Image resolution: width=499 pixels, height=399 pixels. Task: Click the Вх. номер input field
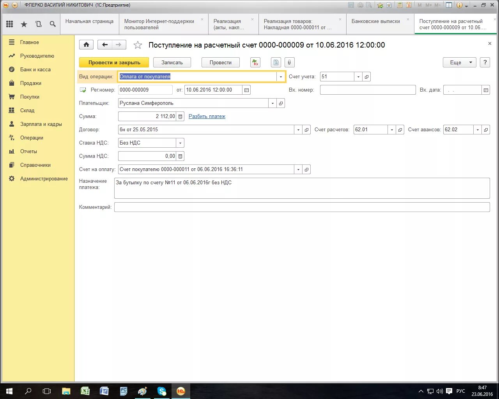(368, 90)
